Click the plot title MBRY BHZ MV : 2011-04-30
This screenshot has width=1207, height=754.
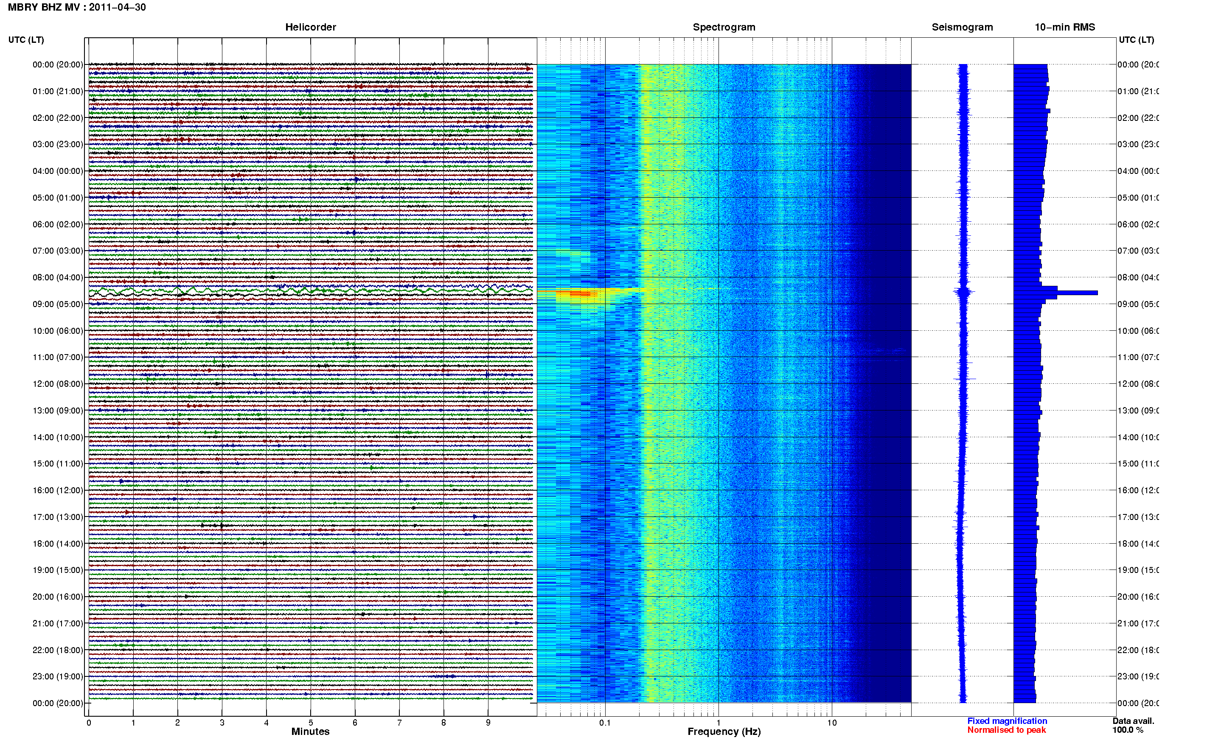coord(77,8)
